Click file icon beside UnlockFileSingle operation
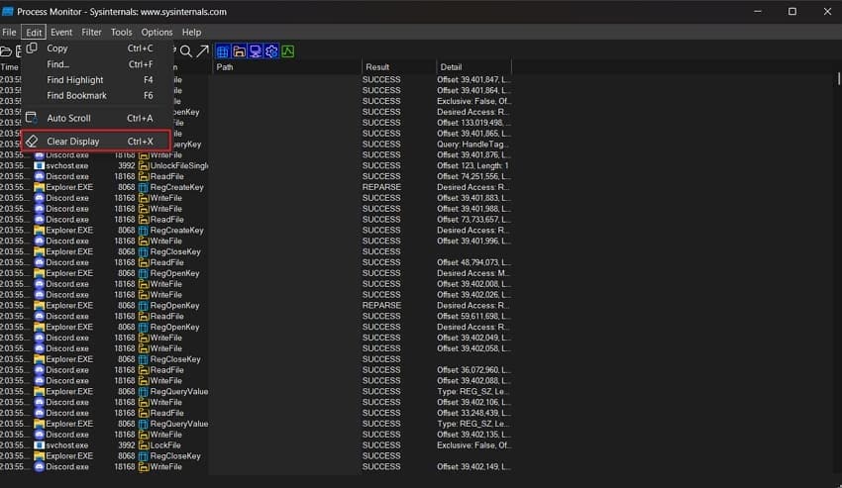The height and width of the screenshot is (488, 842). pos(144,166)
